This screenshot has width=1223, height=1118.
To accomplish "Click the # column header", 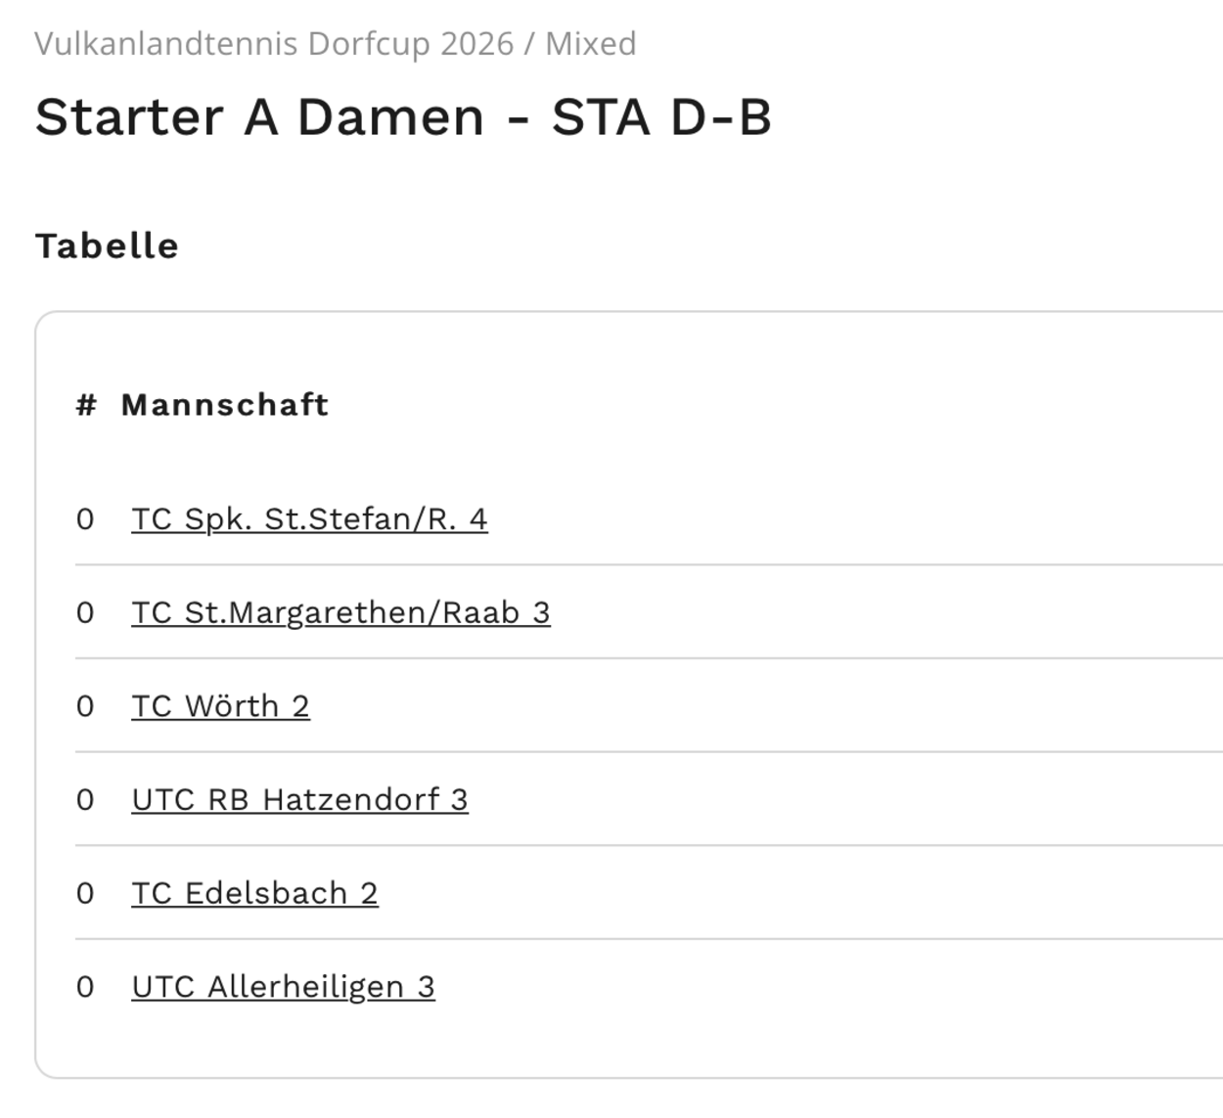I will point(86,405).
